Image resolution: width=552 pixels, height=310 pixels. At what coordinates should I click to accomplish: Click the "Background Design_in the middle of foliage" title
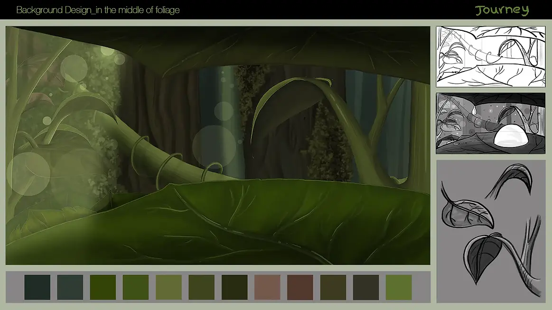click(98, 10)
